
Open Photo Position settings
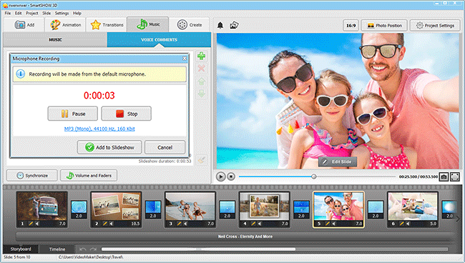point(384,26)
